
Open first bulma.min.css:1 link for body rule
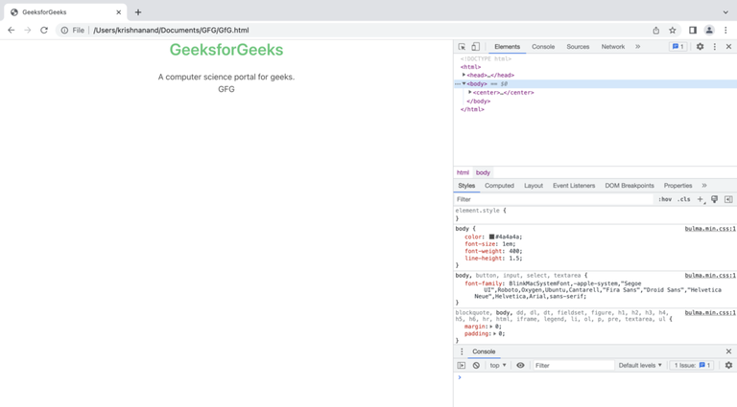click(x=710, y=229)
